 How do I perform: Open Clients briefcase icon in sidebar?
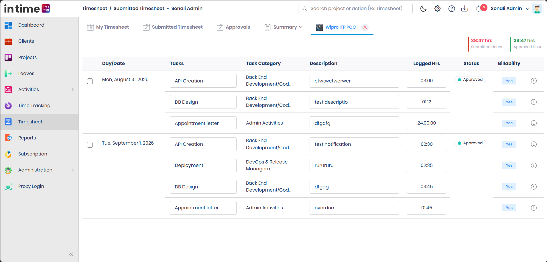click(8, 41)
